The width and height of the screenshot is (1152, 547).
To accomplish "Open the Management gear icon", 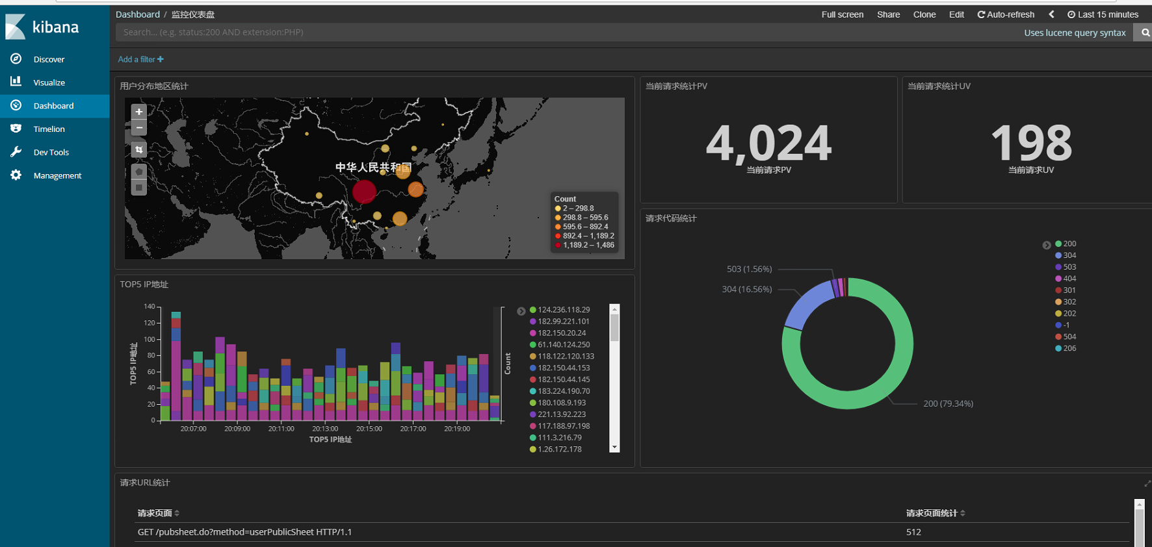I will 16,175.
